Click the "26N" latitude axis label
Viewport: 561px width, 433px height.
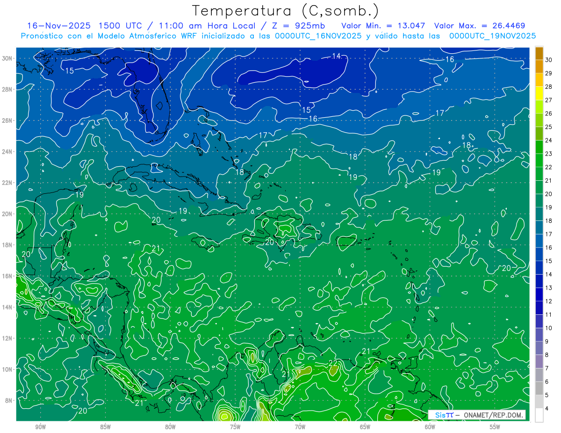point(7,121)
